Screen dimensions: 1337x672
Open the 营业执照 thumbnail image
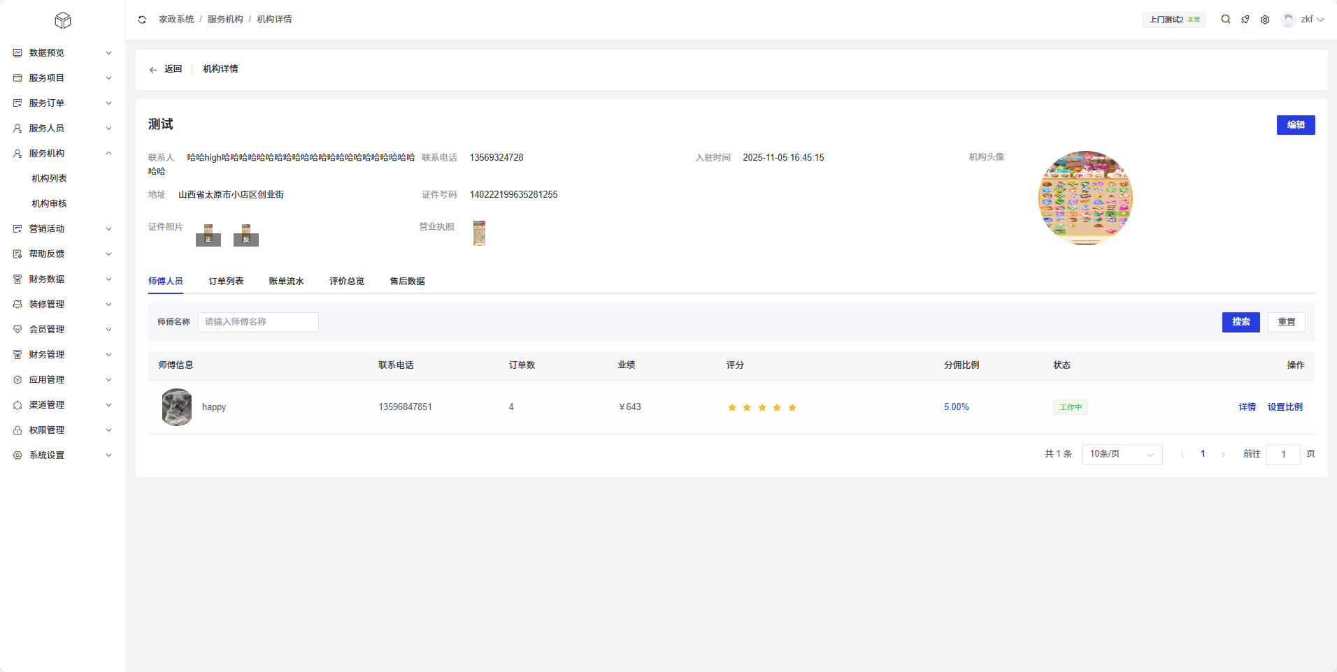[479, 233]
